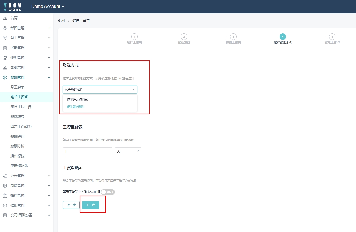Click the 審批管理 stamp icon
The height and width of the screenshot is (232, 356).
(x=5, y=68)
